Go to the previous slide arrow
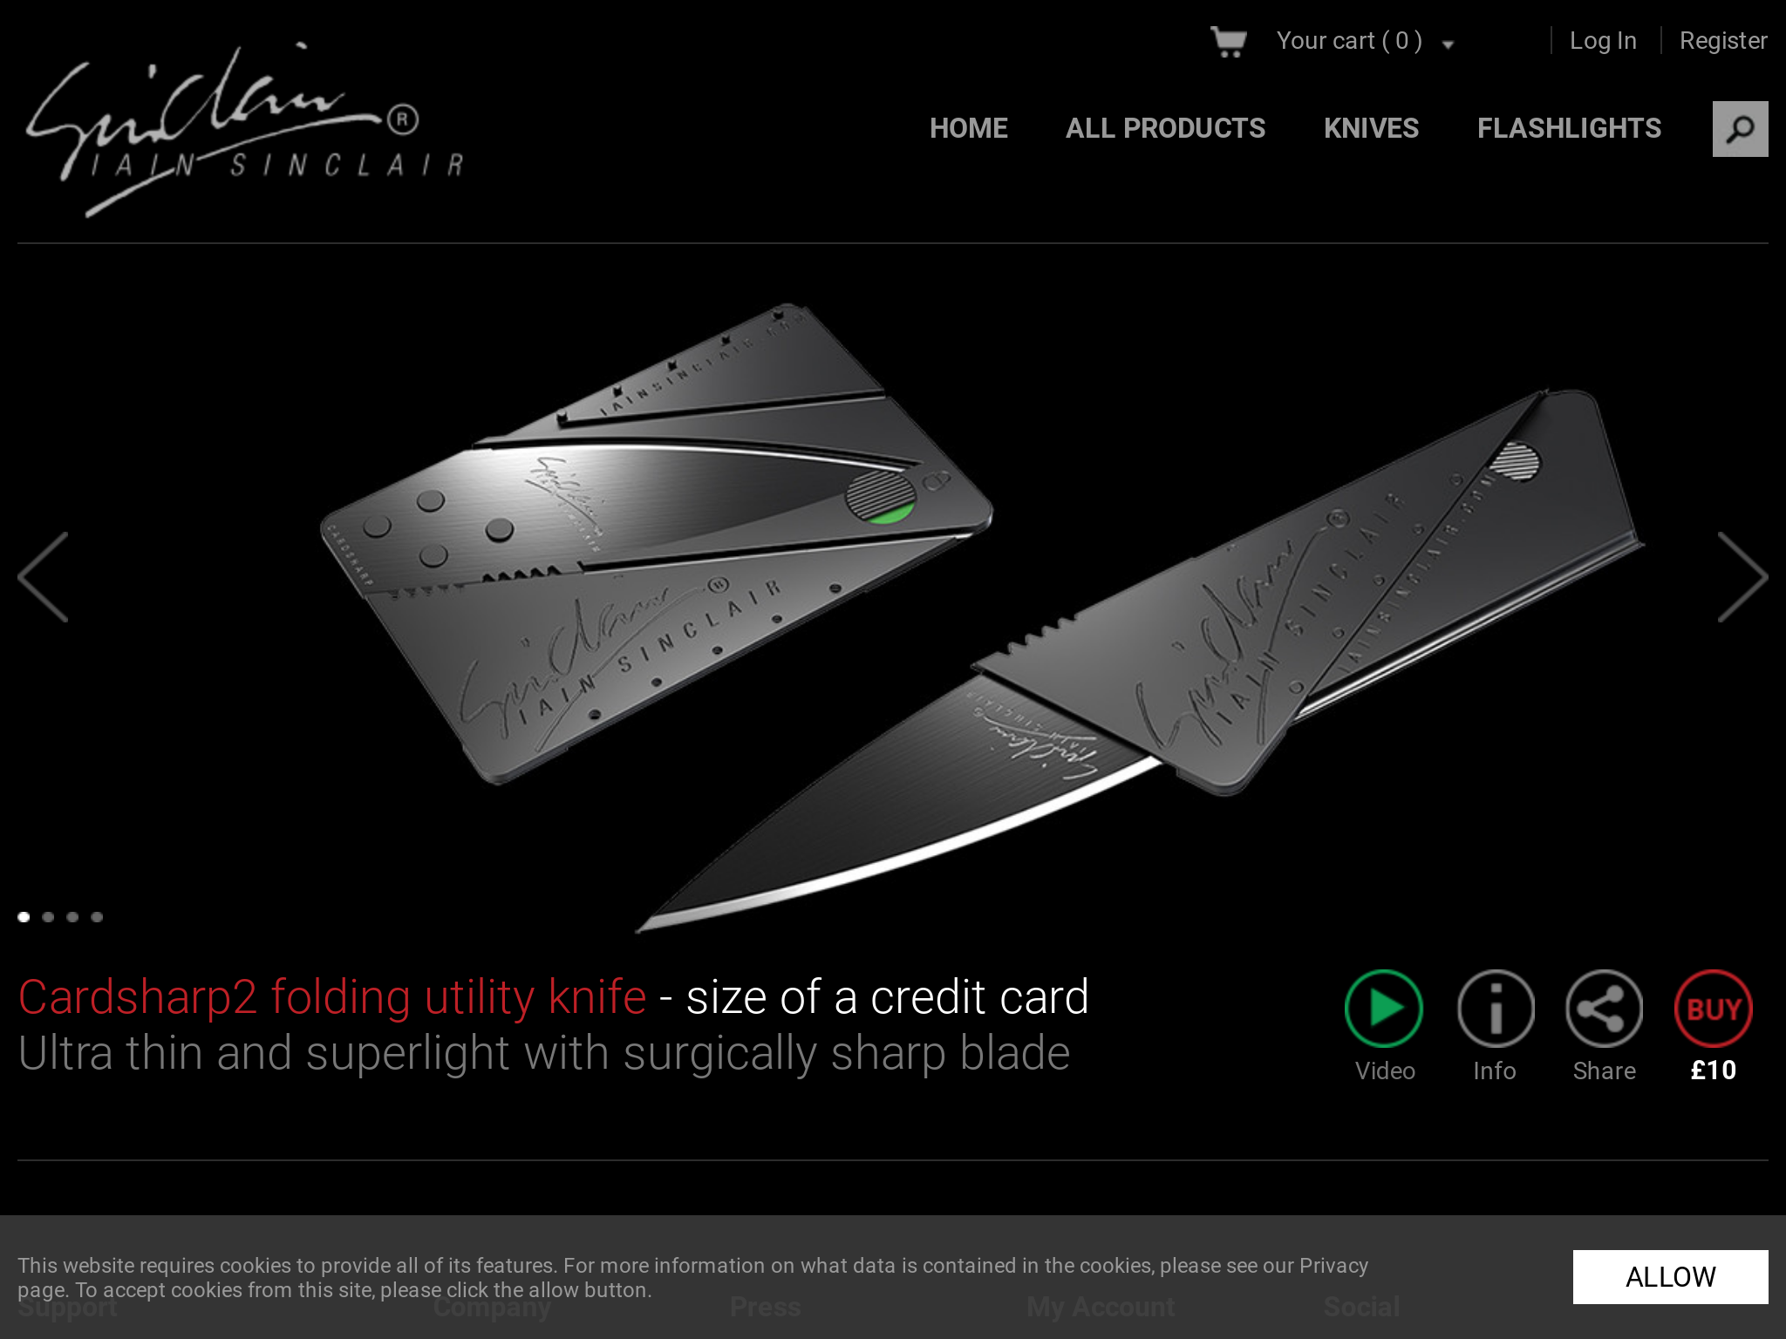 tap(43, 576)
